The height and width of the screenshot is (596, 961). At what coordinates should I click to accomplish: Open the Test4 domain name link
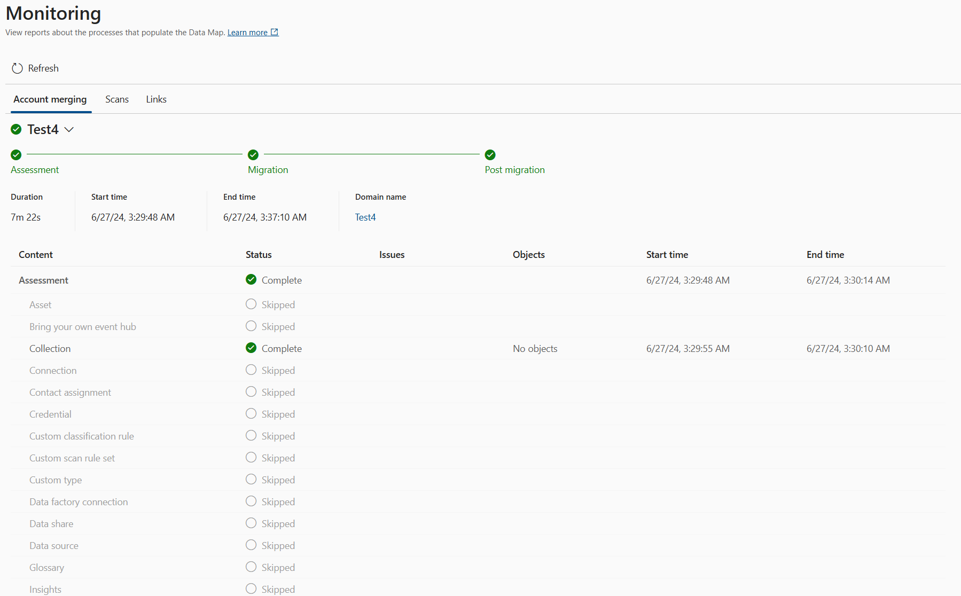pyautogui.click(x=365, y=217)
